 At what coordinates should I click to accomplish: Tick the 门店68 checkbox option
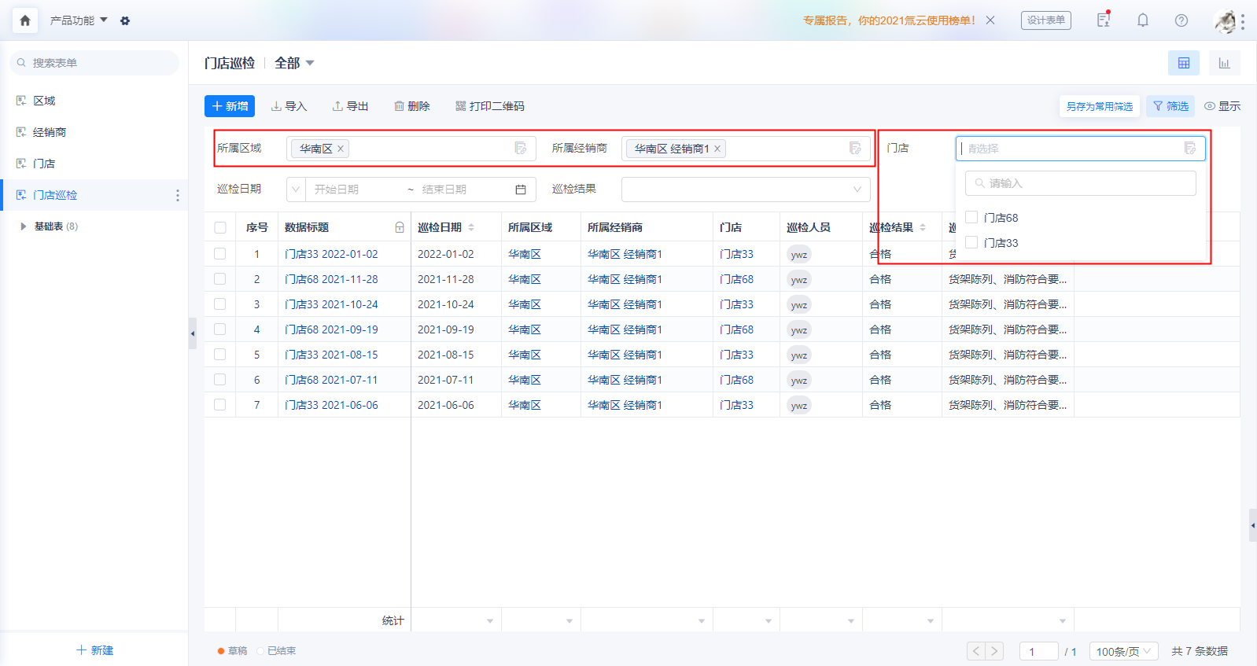coord(971,217)
